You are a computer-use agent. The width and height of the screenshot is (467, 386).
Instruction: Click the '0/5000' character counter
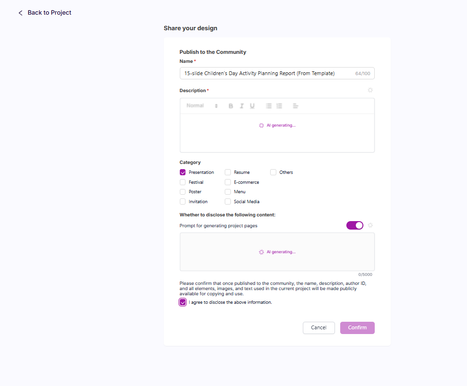click(365, 274)
